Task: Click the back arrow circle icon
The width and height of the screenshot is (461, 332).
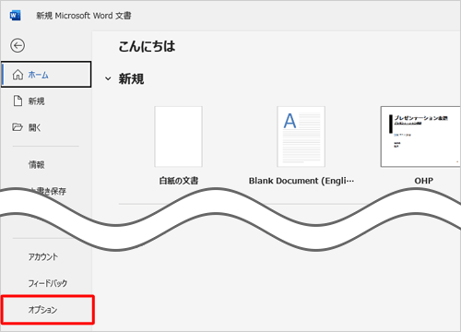Action: pyautogui.click(x=18, y=45)
